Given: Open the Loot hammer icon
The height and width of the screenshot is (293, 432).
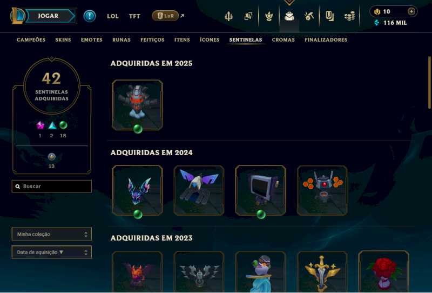Looking at the screenshot, I should click(309, 16).
